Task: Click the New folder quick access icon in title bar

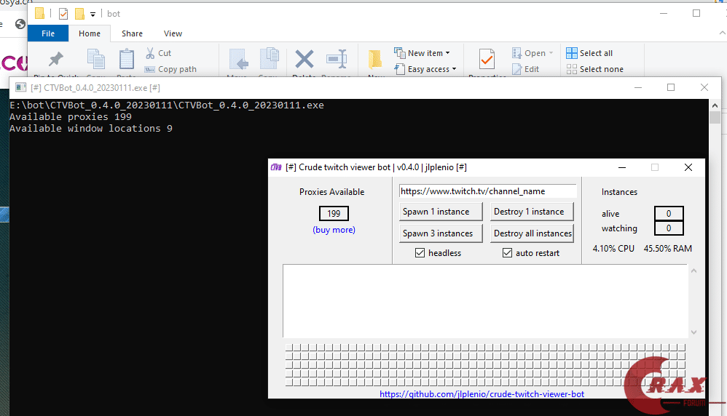Action: click(79, 14)
